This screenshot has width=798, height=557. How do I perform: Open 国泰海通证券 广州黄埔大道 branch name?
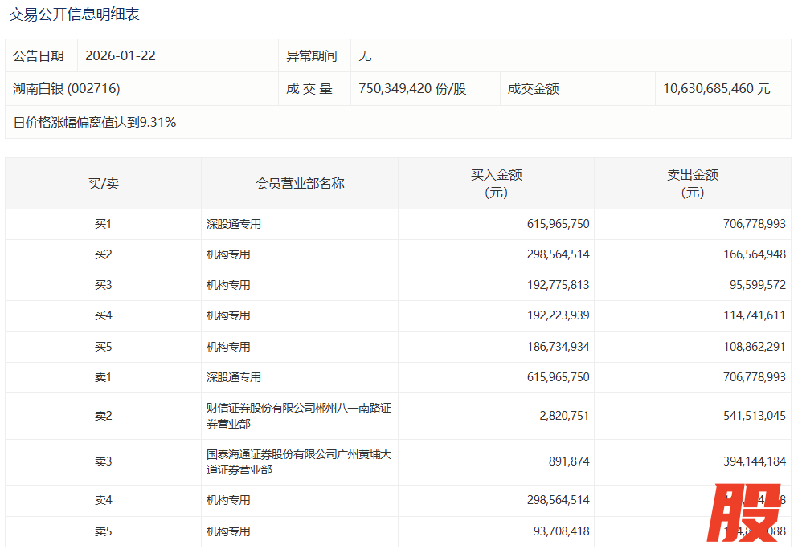298,461
